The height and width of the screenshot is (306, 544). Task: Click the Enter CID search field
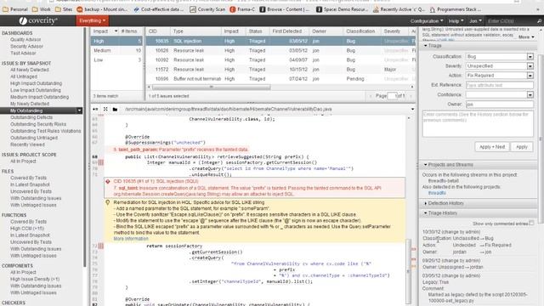click(510, 21)
